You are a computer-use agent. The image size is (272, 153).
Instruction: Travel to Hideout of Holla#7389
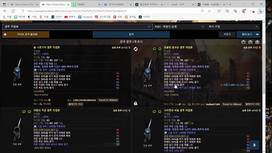232,104
